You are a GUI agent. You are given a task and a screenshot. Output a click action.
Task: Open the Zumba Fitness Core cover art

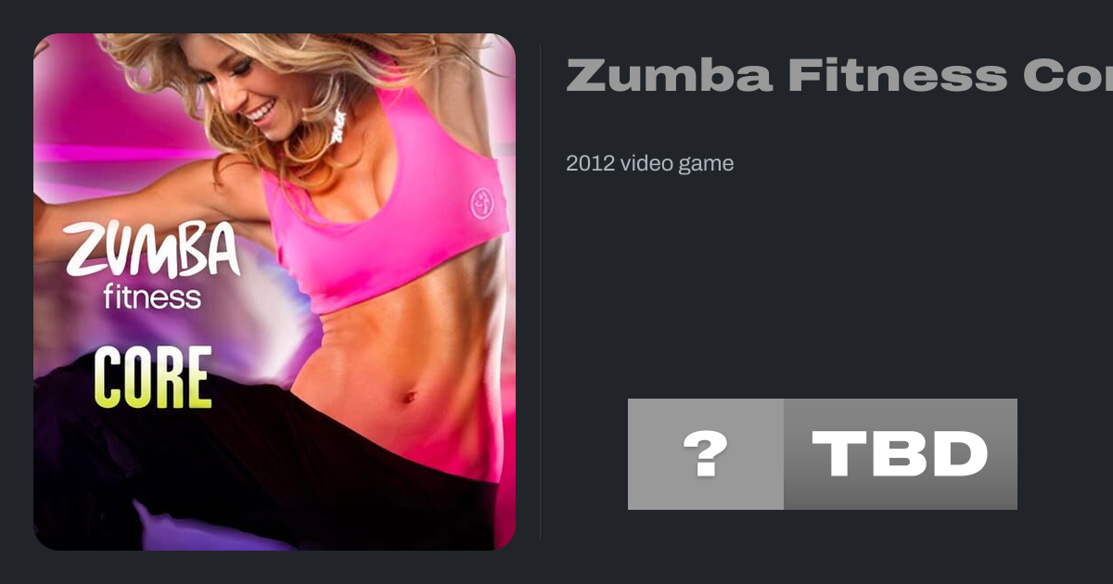(275, 292)
